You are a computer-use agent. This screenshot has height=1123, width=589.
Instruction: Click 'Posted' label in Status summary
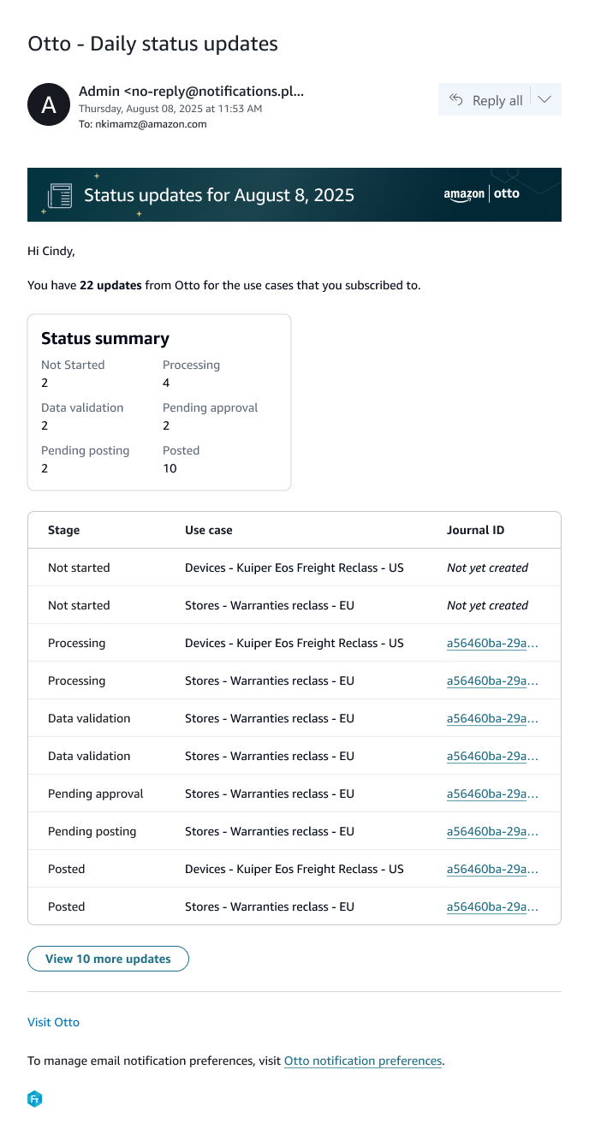(181, 450)
